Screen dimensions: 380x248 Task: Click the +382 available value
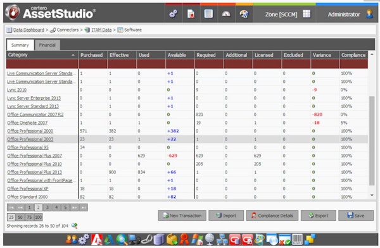(x=173, y=131)
